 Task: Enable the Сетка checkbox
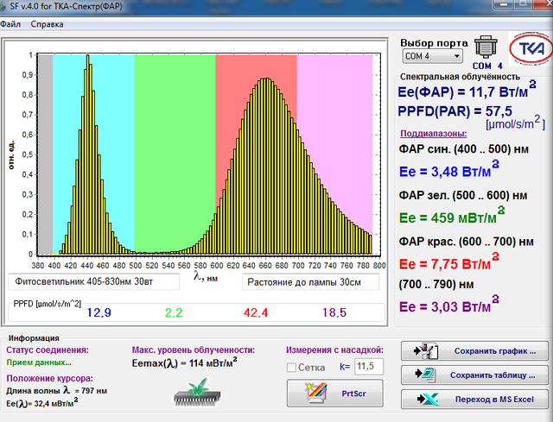click(291, 368)
